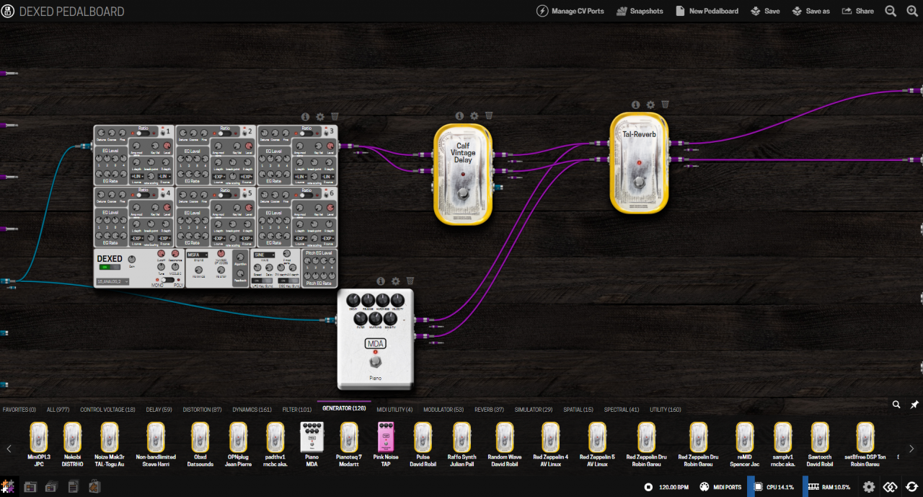This screenshot has height=497, width=923.
Task: Delete Tal-Reverb using its trash icon
Action: coord(665,105)
